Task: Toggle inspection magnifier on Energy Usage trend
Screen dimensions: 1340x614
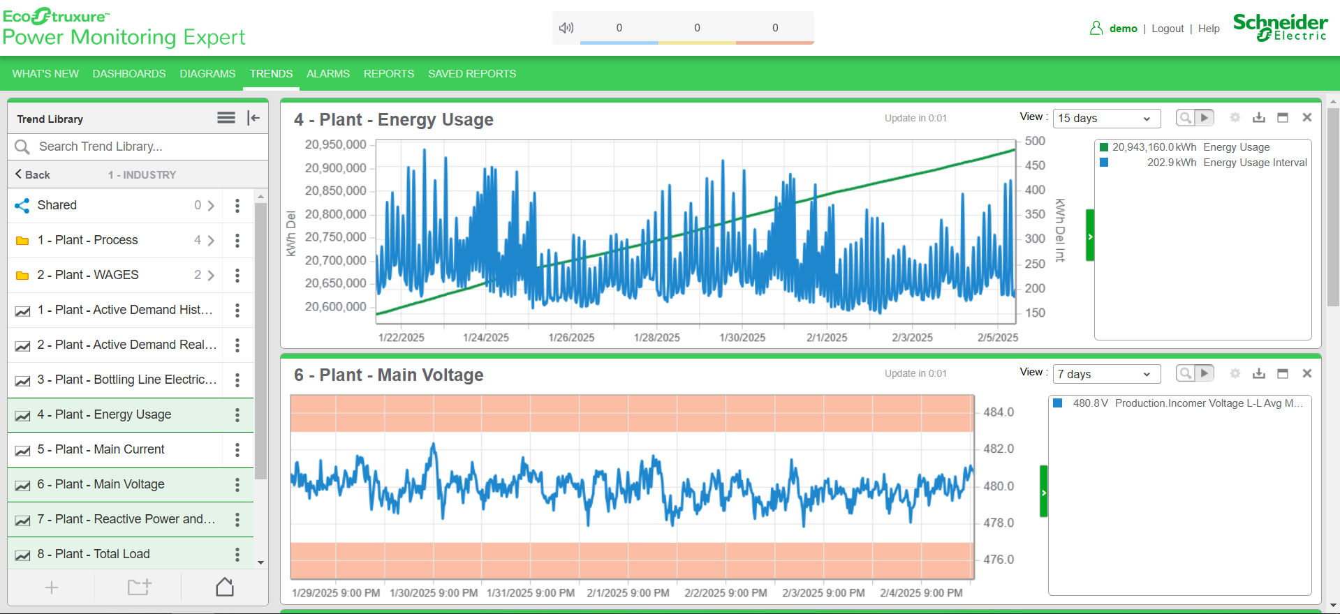Action: pyautogui.click(x=1185, y=118)
